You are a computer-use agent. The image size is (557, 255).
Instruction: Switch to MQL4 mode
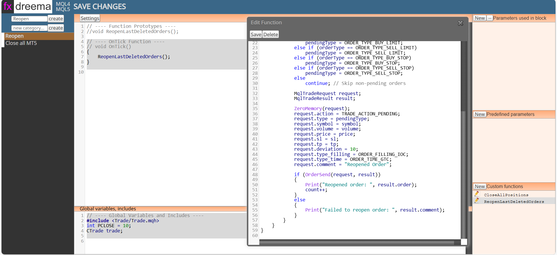click(x=63, y=4)
